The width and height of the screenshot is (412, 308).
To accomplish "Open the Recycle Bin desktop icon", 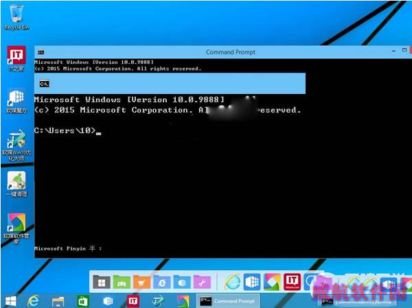I will point(16,17).
